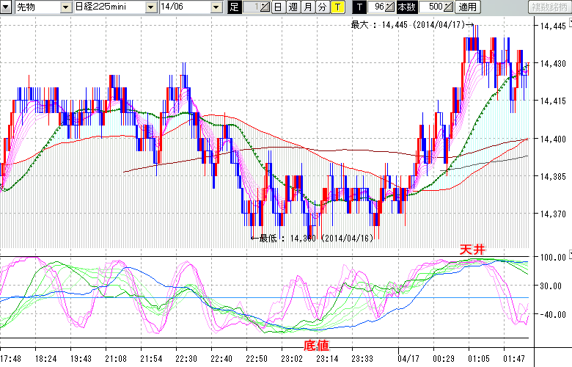Expand the 先物 product type dropdown

(64, 7)
